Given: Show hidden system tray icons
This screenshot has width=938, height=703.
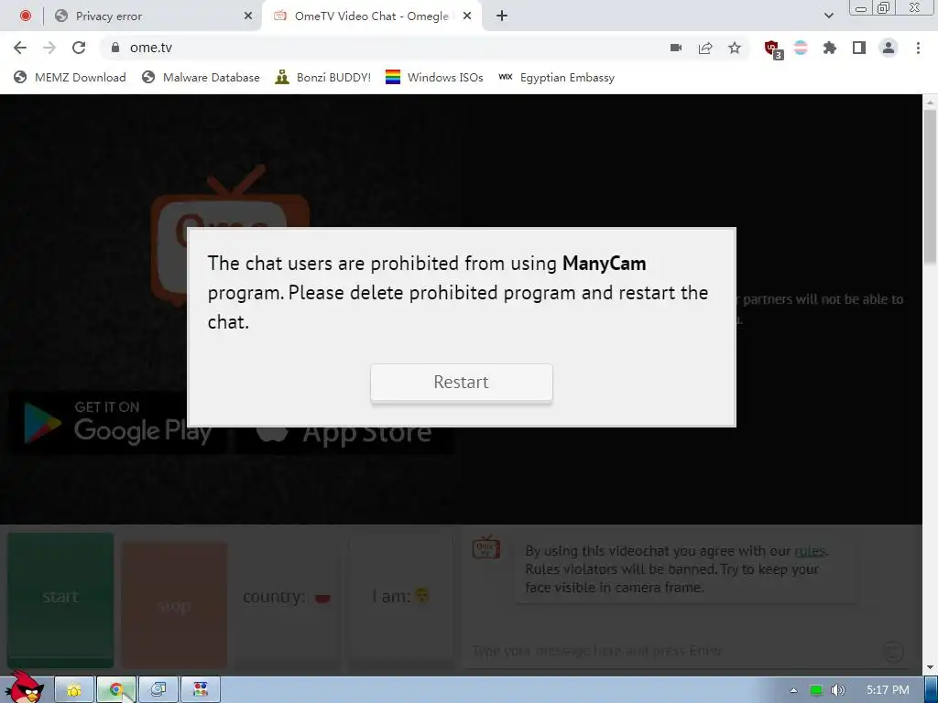Looking at the screenshot, I should (x=793, y=690).
